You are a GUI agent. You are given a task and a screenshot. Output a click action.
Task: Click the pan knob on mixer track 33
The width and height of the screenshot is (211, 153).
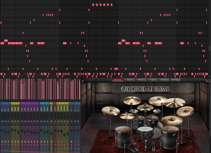pyautogui.click(x=67, y=125)
